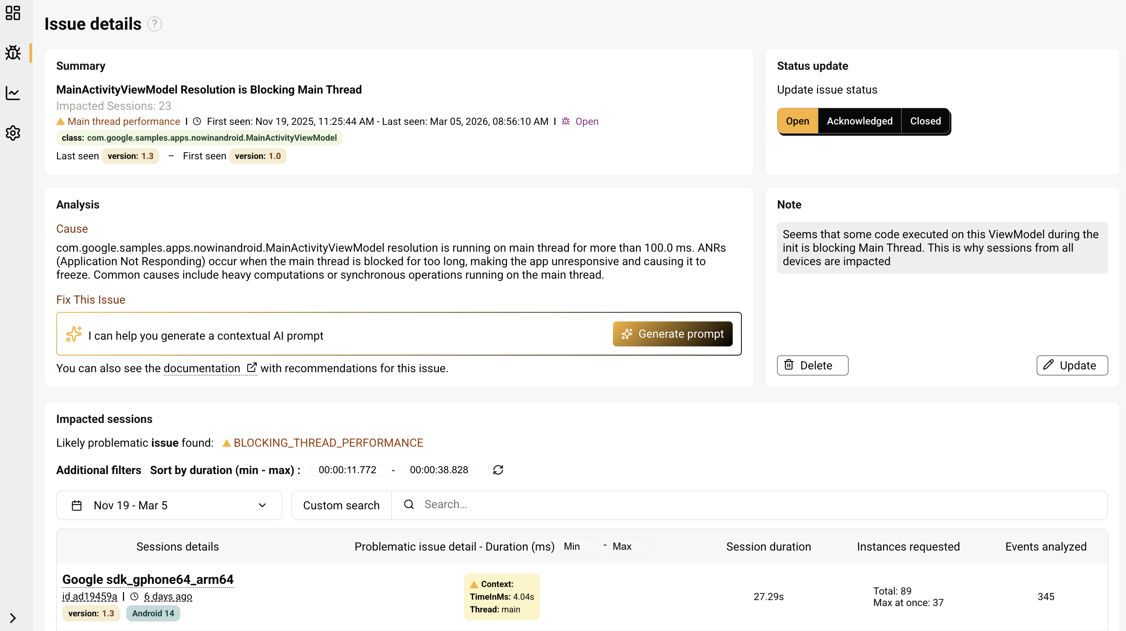Screen dimensions: 1126x631
Task: Open the settings gear in sidebar
Action: (x=13, y=133)
